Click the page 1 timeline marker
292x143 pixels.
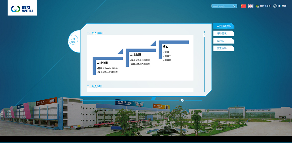(182, 100)
